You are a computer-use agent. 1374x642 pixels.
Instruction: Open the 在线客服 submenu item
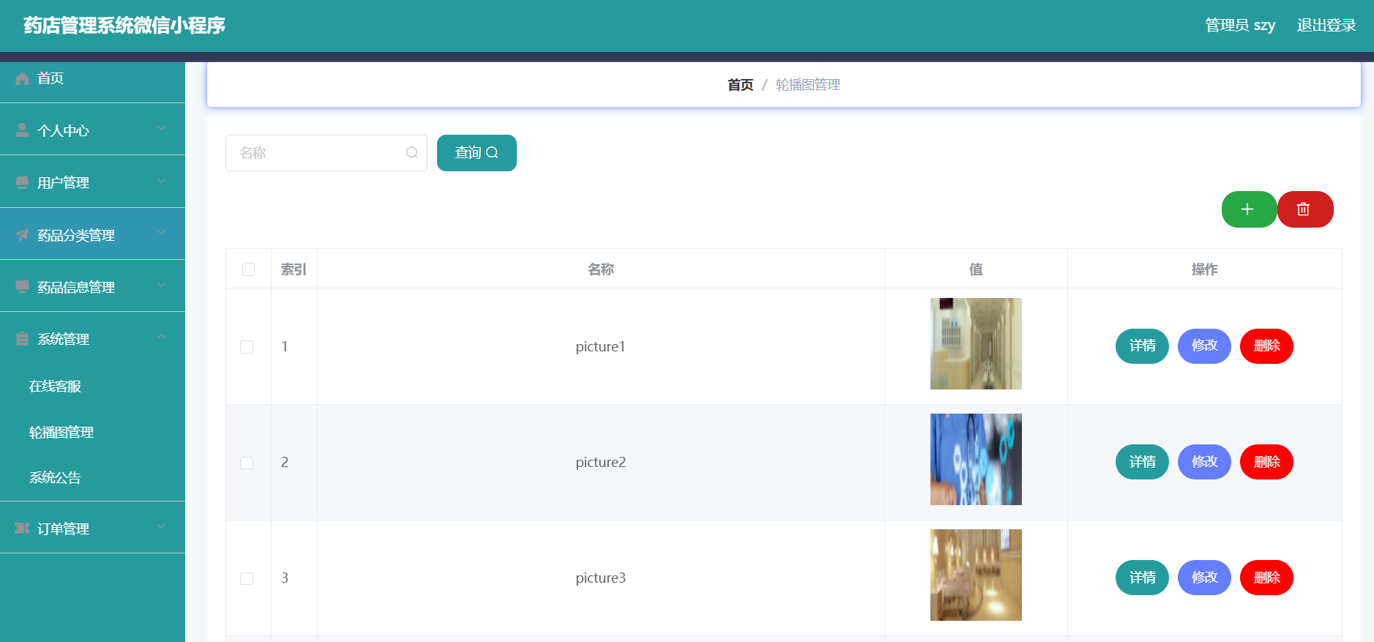tap(55, 387)
